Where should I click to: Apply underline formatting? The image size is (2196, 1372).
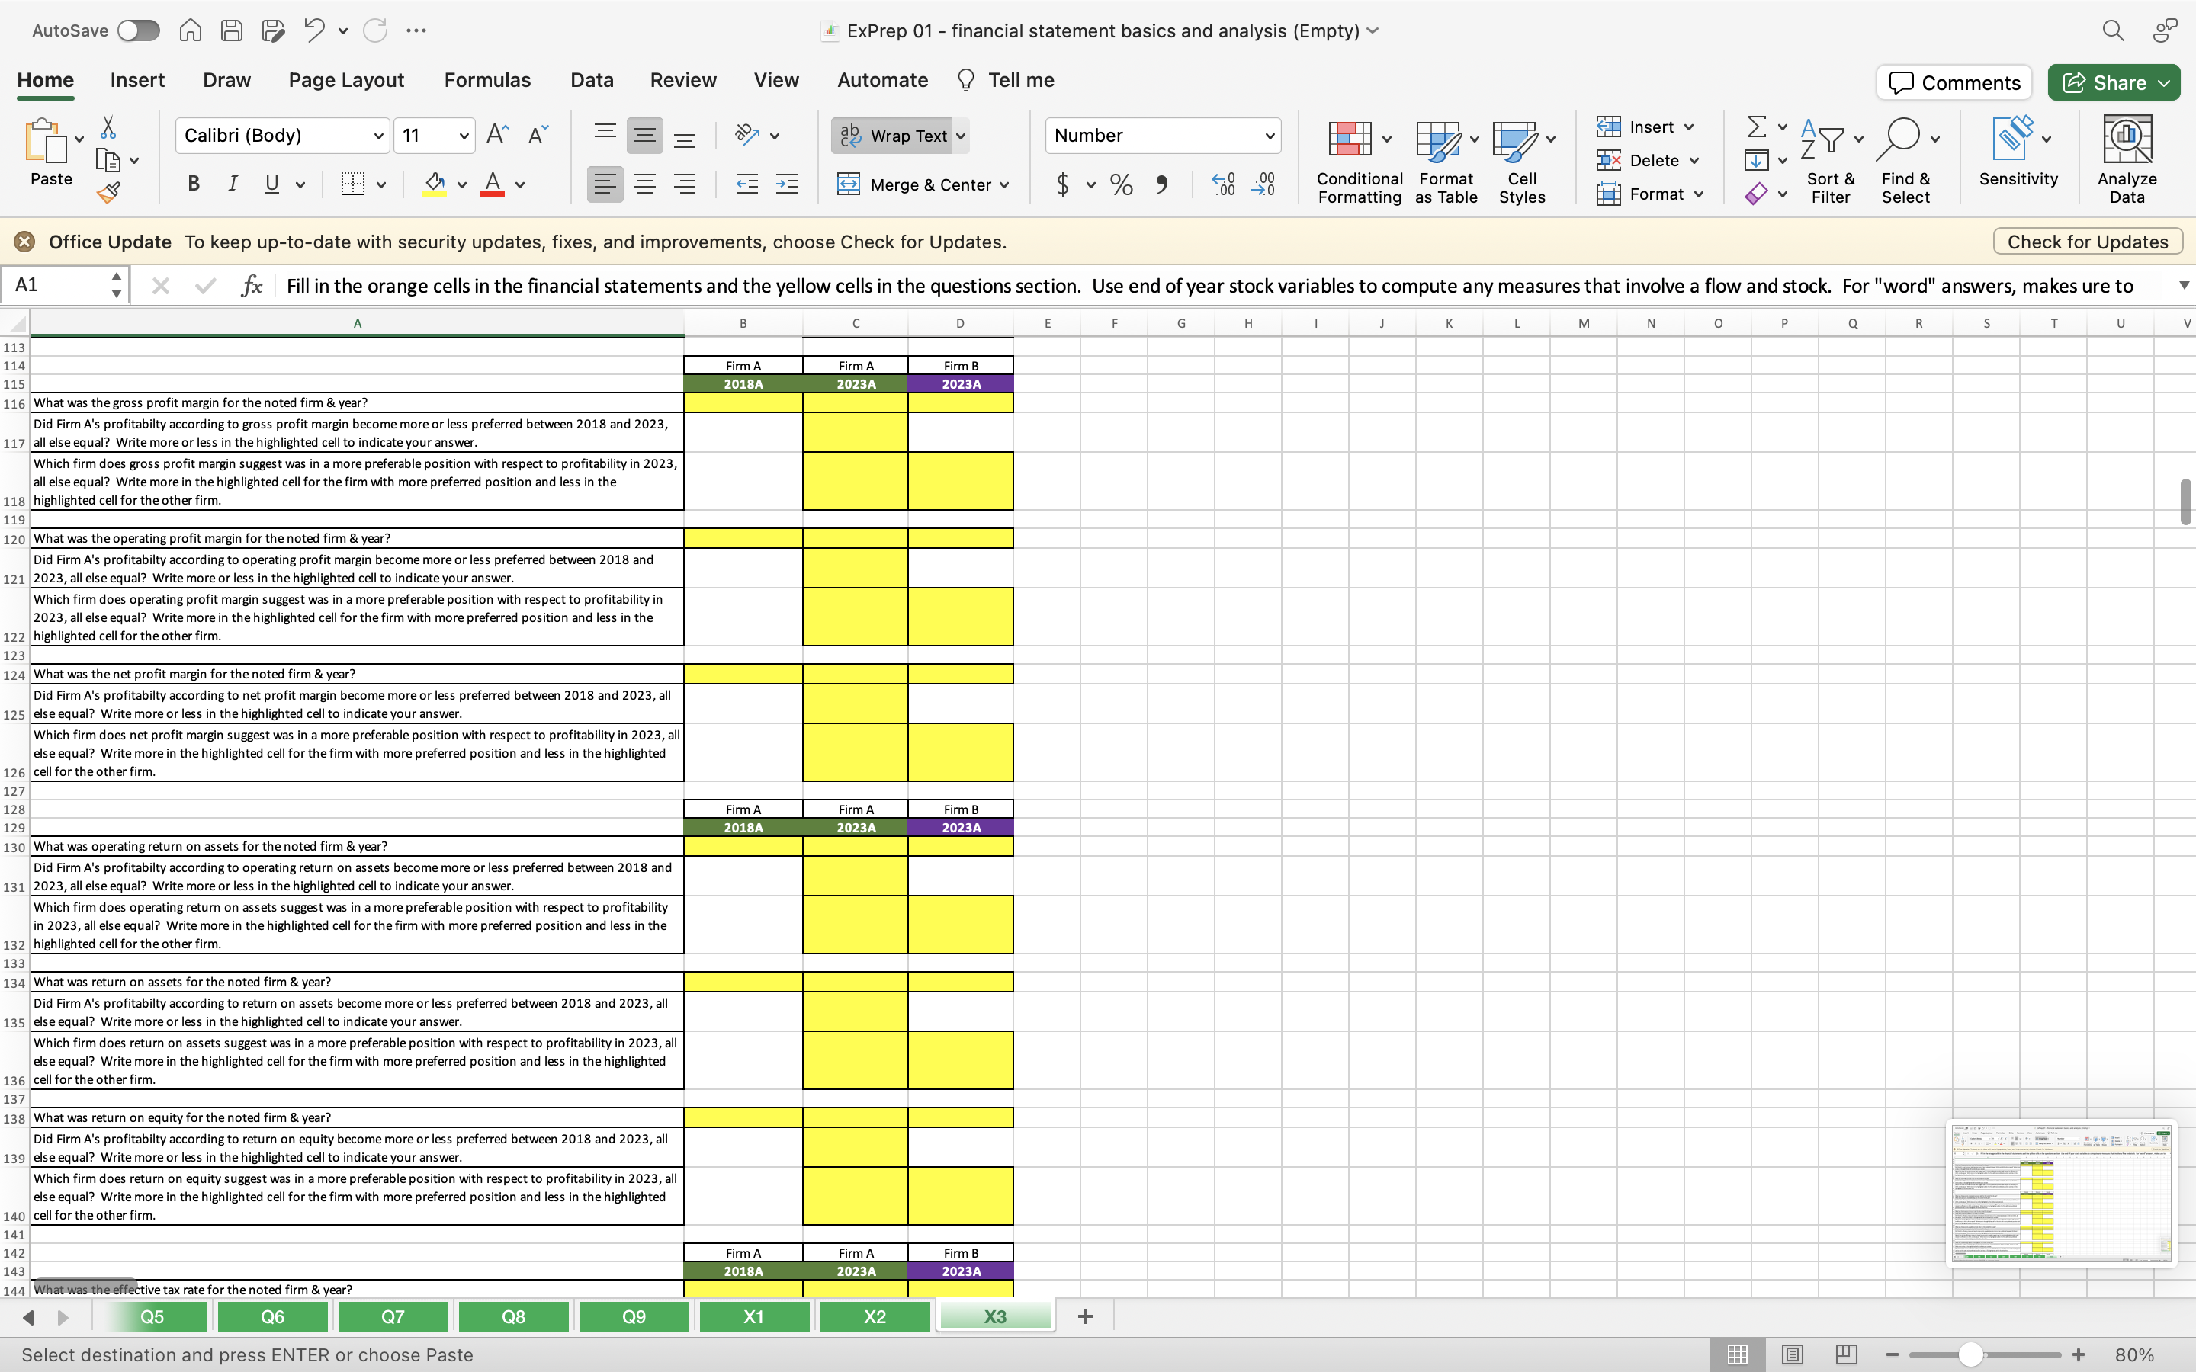pyautogui.click(x=271, y=184)
